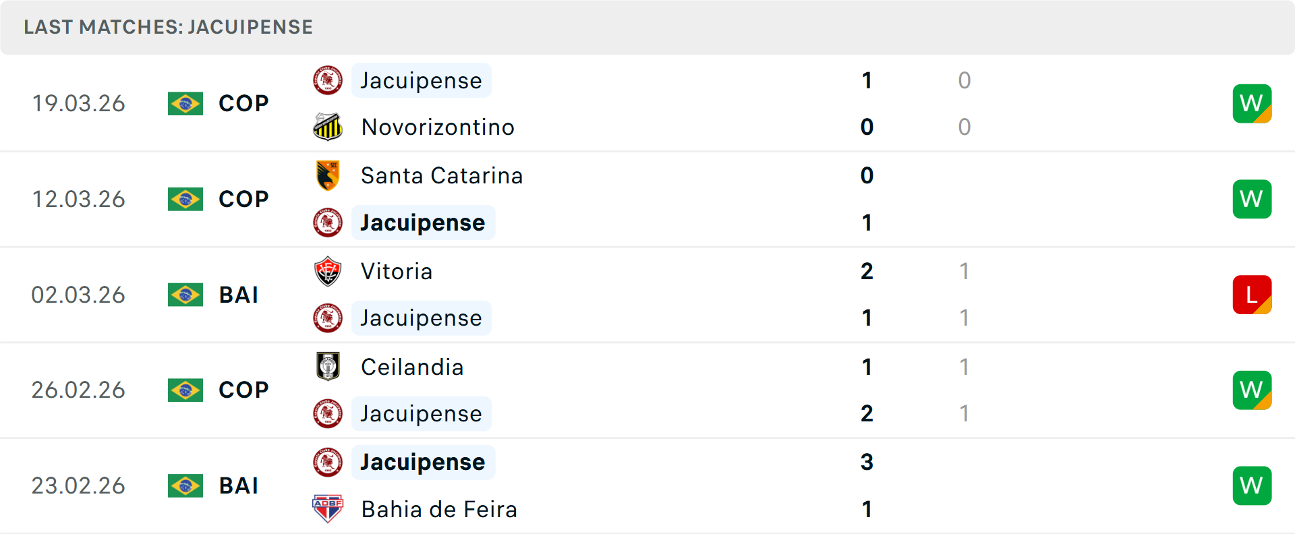The image size is (1295, 534).
Task: Click Jacuipense crest in the 19.03.26 match
Action: coord(328,80)
